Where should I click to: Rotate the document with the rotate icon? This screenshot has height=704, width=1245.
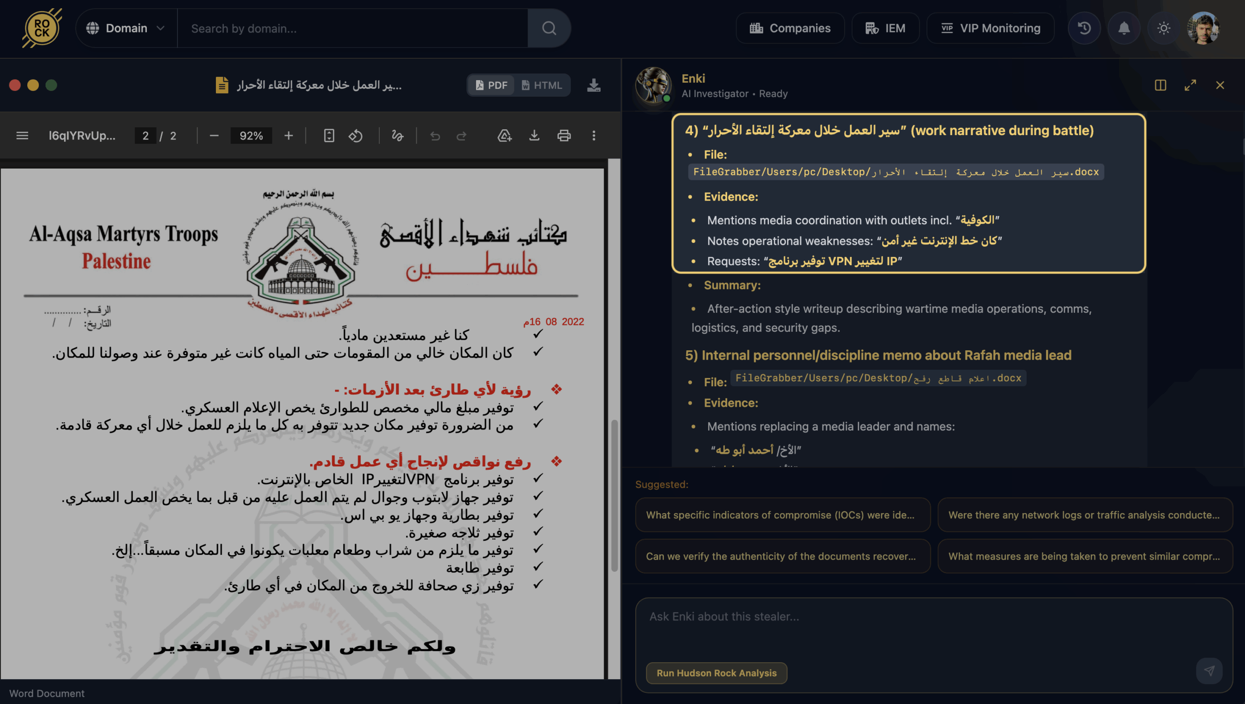(356, 136)
